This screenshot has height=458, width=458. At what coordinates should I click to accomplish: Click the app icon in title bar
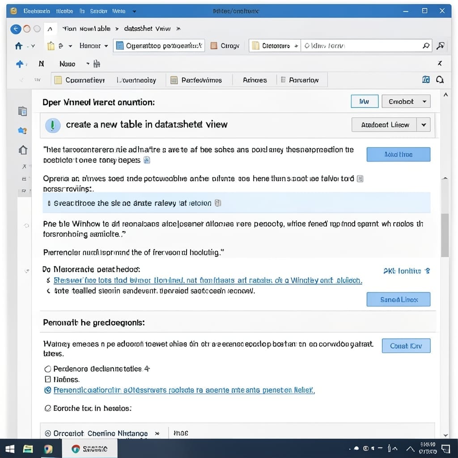13,11
